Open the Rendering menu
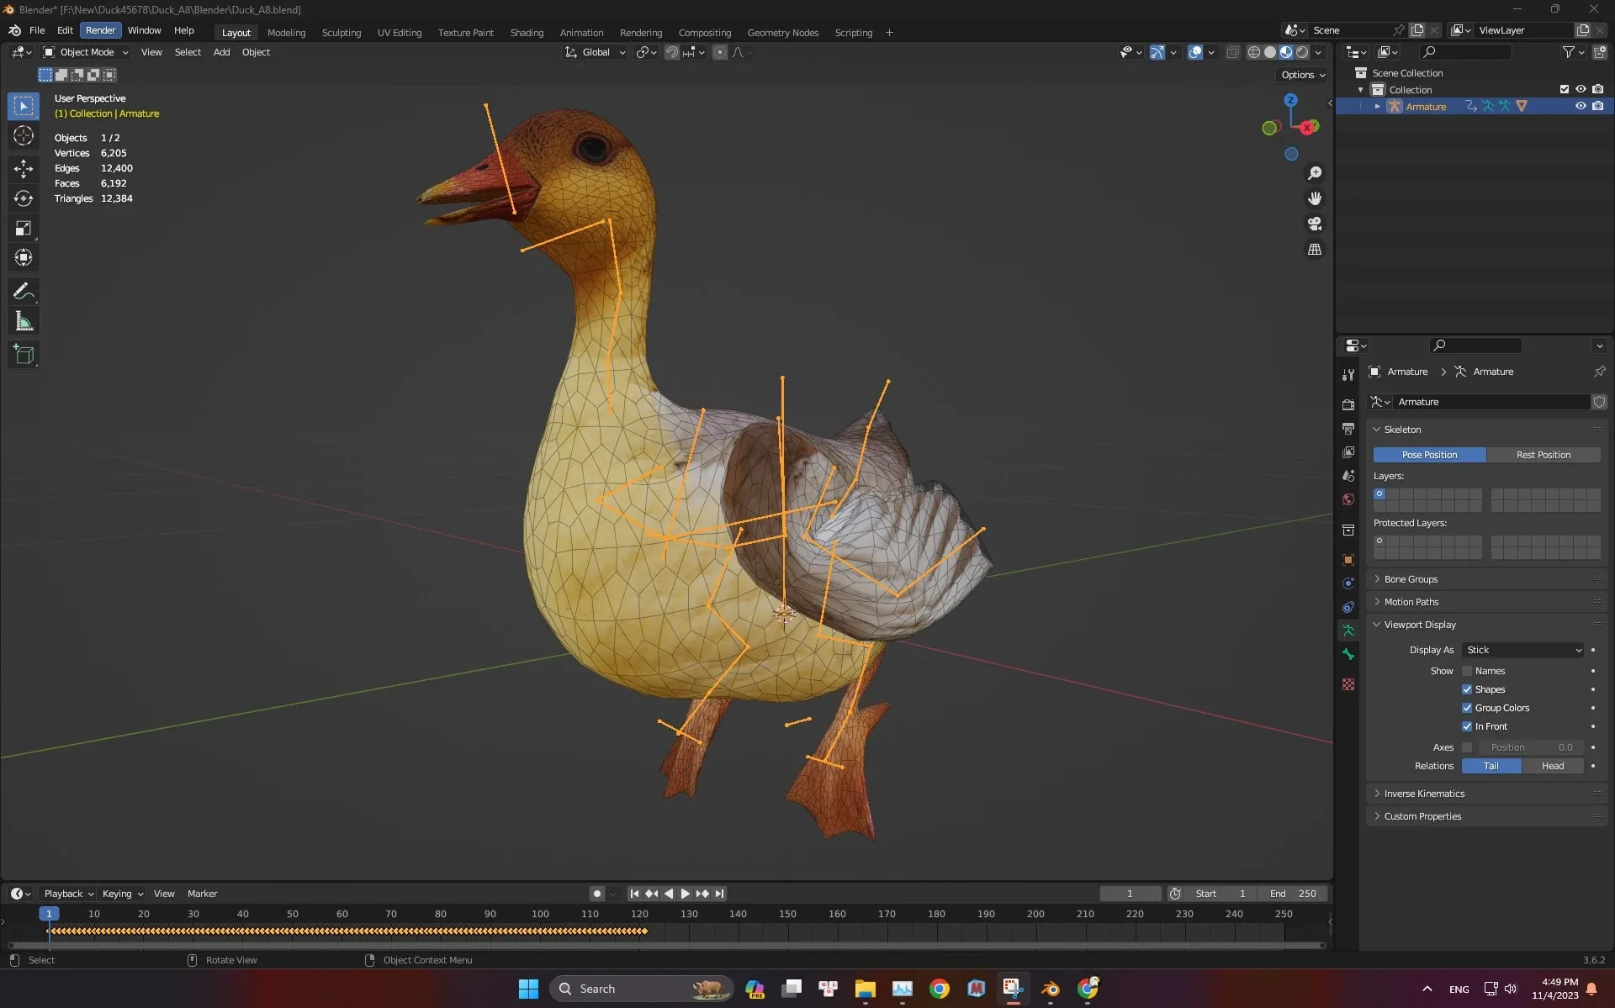Viewport: 1615px width, 1008px height. [641, 32]
